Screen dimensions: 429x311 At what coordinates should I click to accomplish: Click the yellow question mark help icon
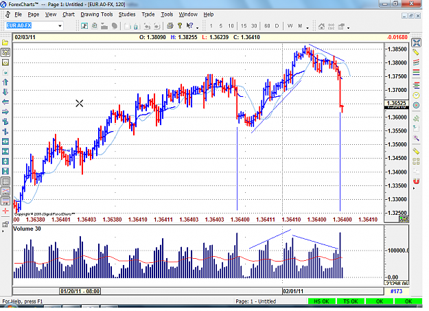(x=180, y=25)
